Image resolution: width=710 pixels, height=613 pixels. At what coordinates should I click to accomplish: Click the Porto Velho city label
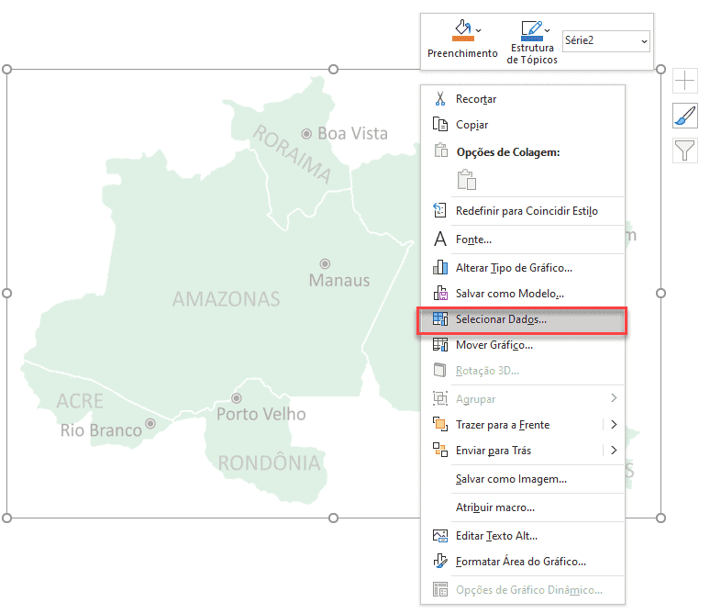261,414
